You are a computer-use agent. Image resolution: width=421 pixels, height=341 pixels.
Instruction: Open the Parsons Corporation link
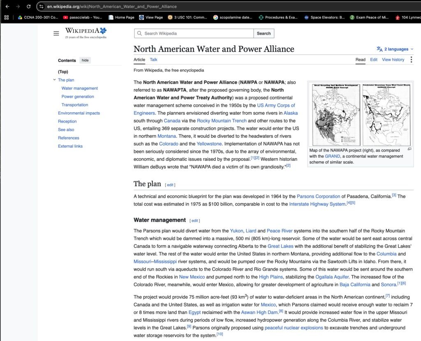pyautogui.click(x=318, y=197)
